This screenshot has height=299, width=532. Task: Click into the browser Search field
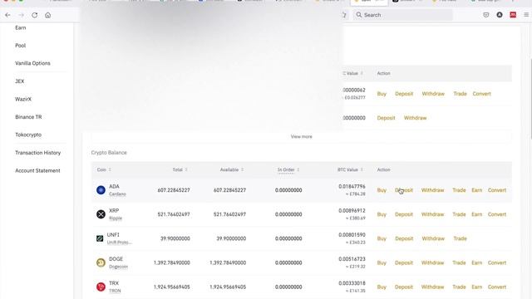[x=402, y=15]
